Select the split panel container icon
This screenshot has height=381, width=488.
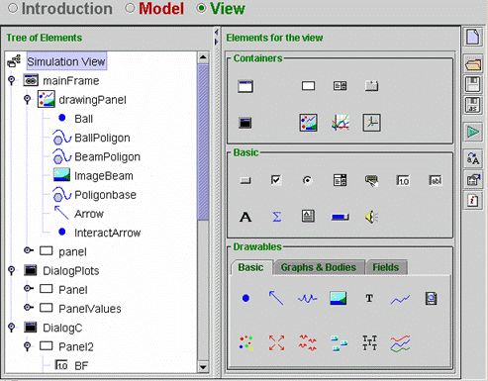pyautogui.click(x=340, y=86)
